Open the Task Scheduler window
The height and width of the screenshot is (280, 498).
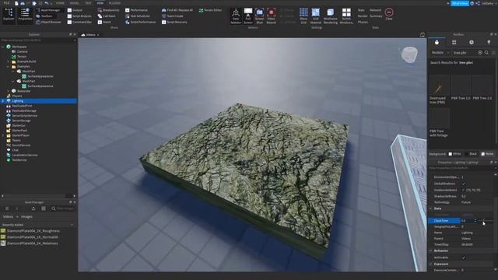click(138, 16)
